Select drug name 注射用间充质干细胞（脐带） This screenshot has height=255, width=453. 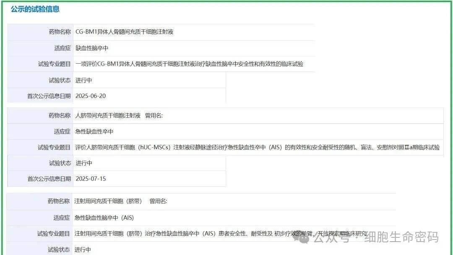tap(108, 201)
